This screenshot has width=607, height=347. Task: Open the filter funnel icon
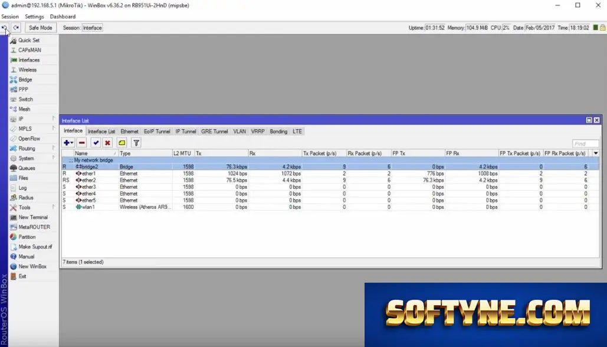[136, 143]
